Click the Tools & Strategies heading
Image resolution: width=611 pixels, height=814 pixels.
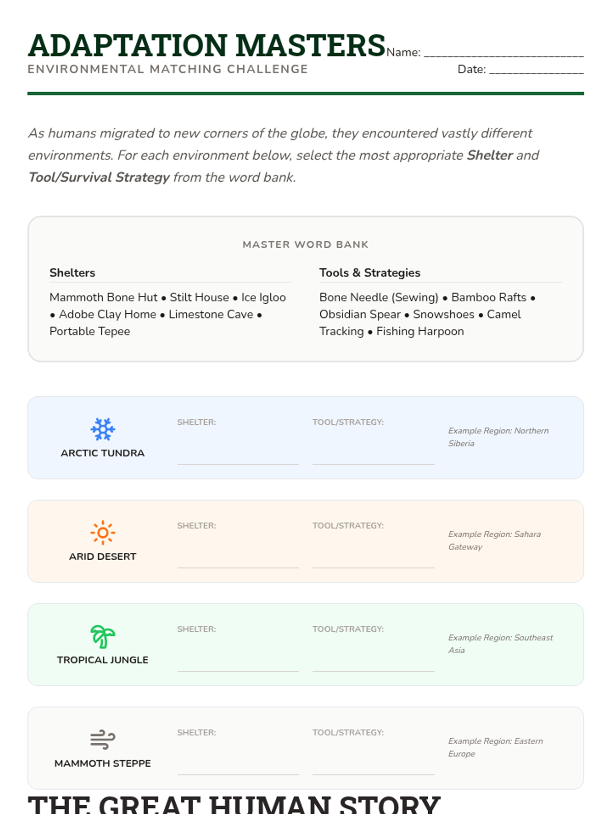(370, 273)
